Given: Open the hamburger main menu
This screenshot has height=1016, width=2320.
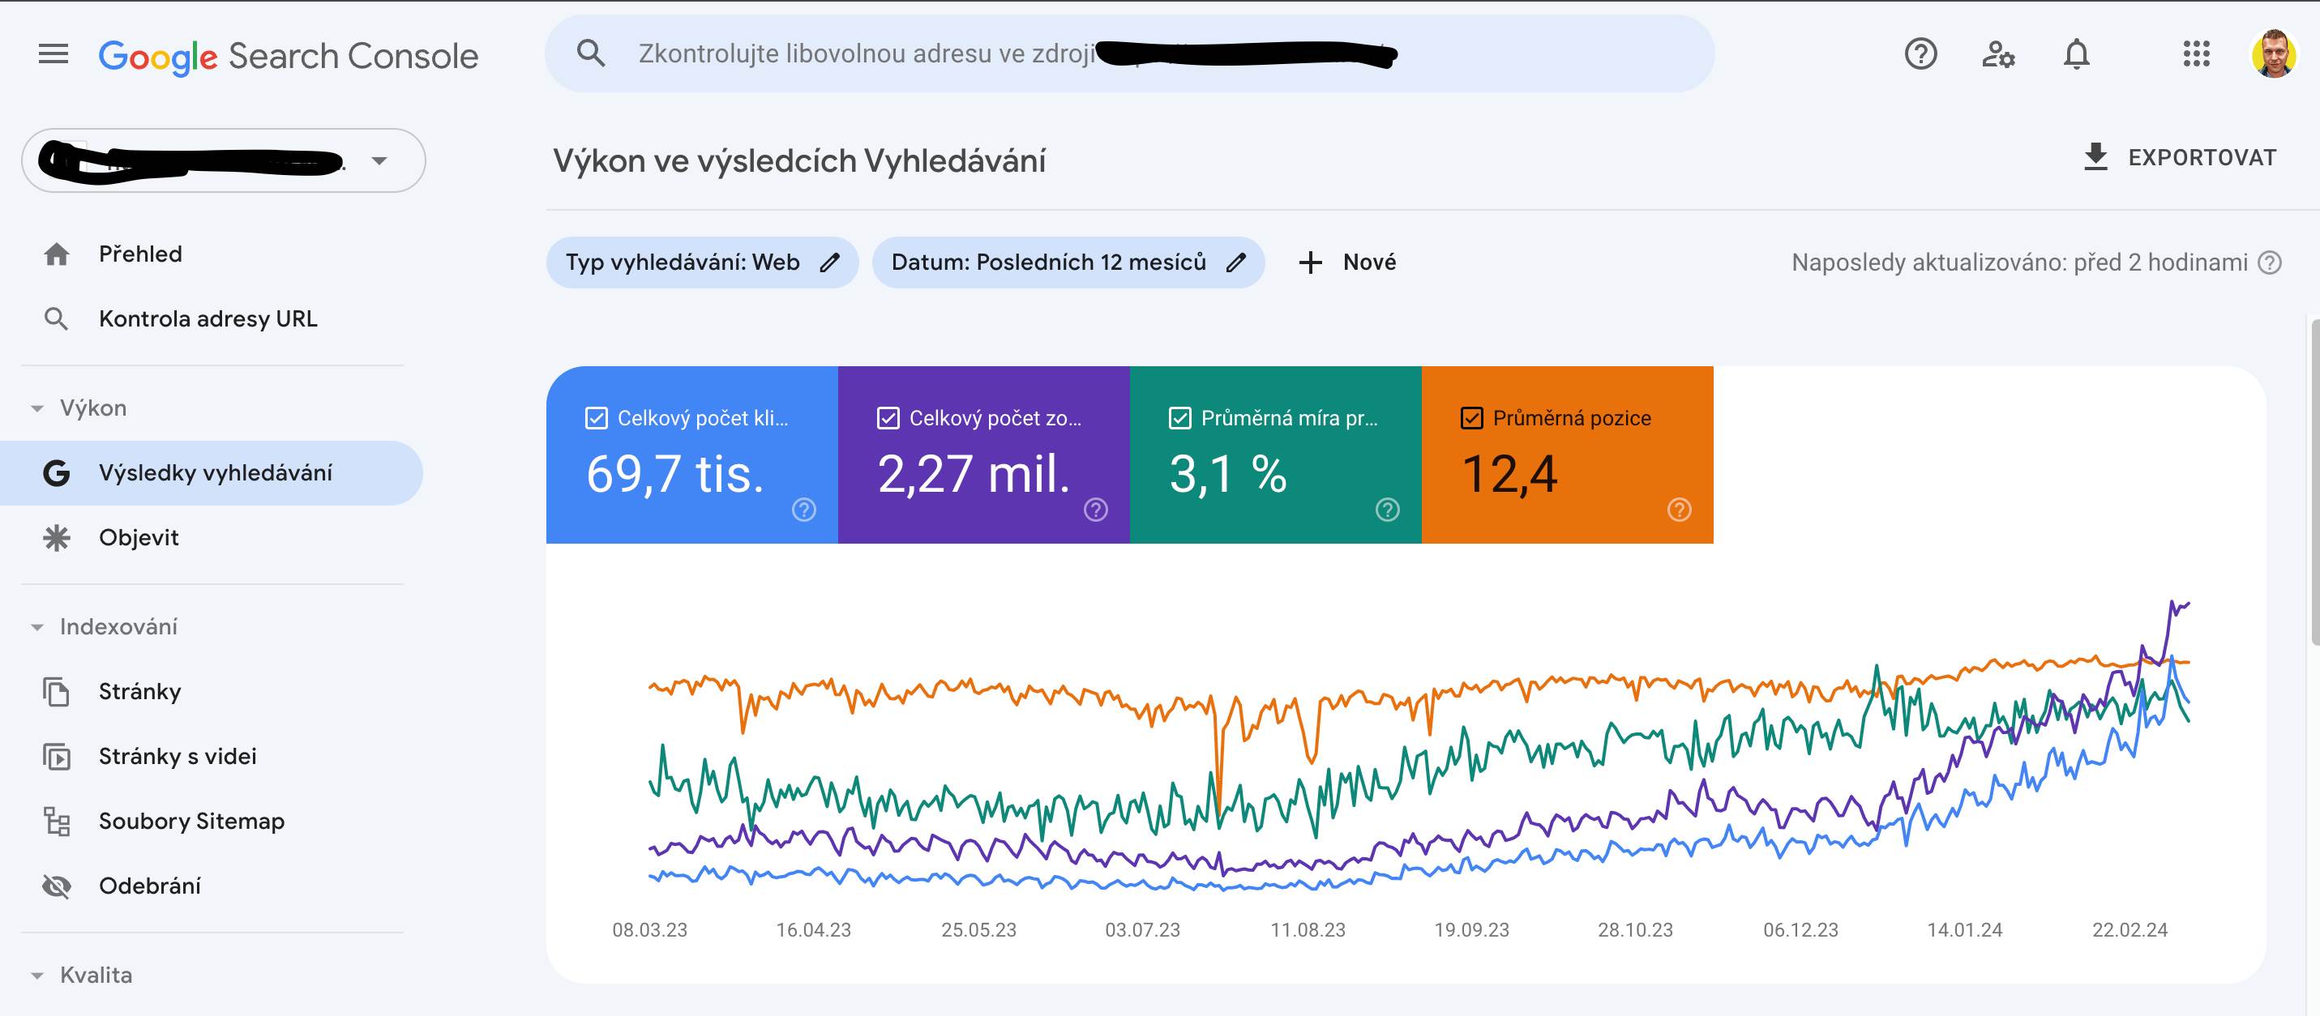Looking at the screenshot, I should pos(54,55).
